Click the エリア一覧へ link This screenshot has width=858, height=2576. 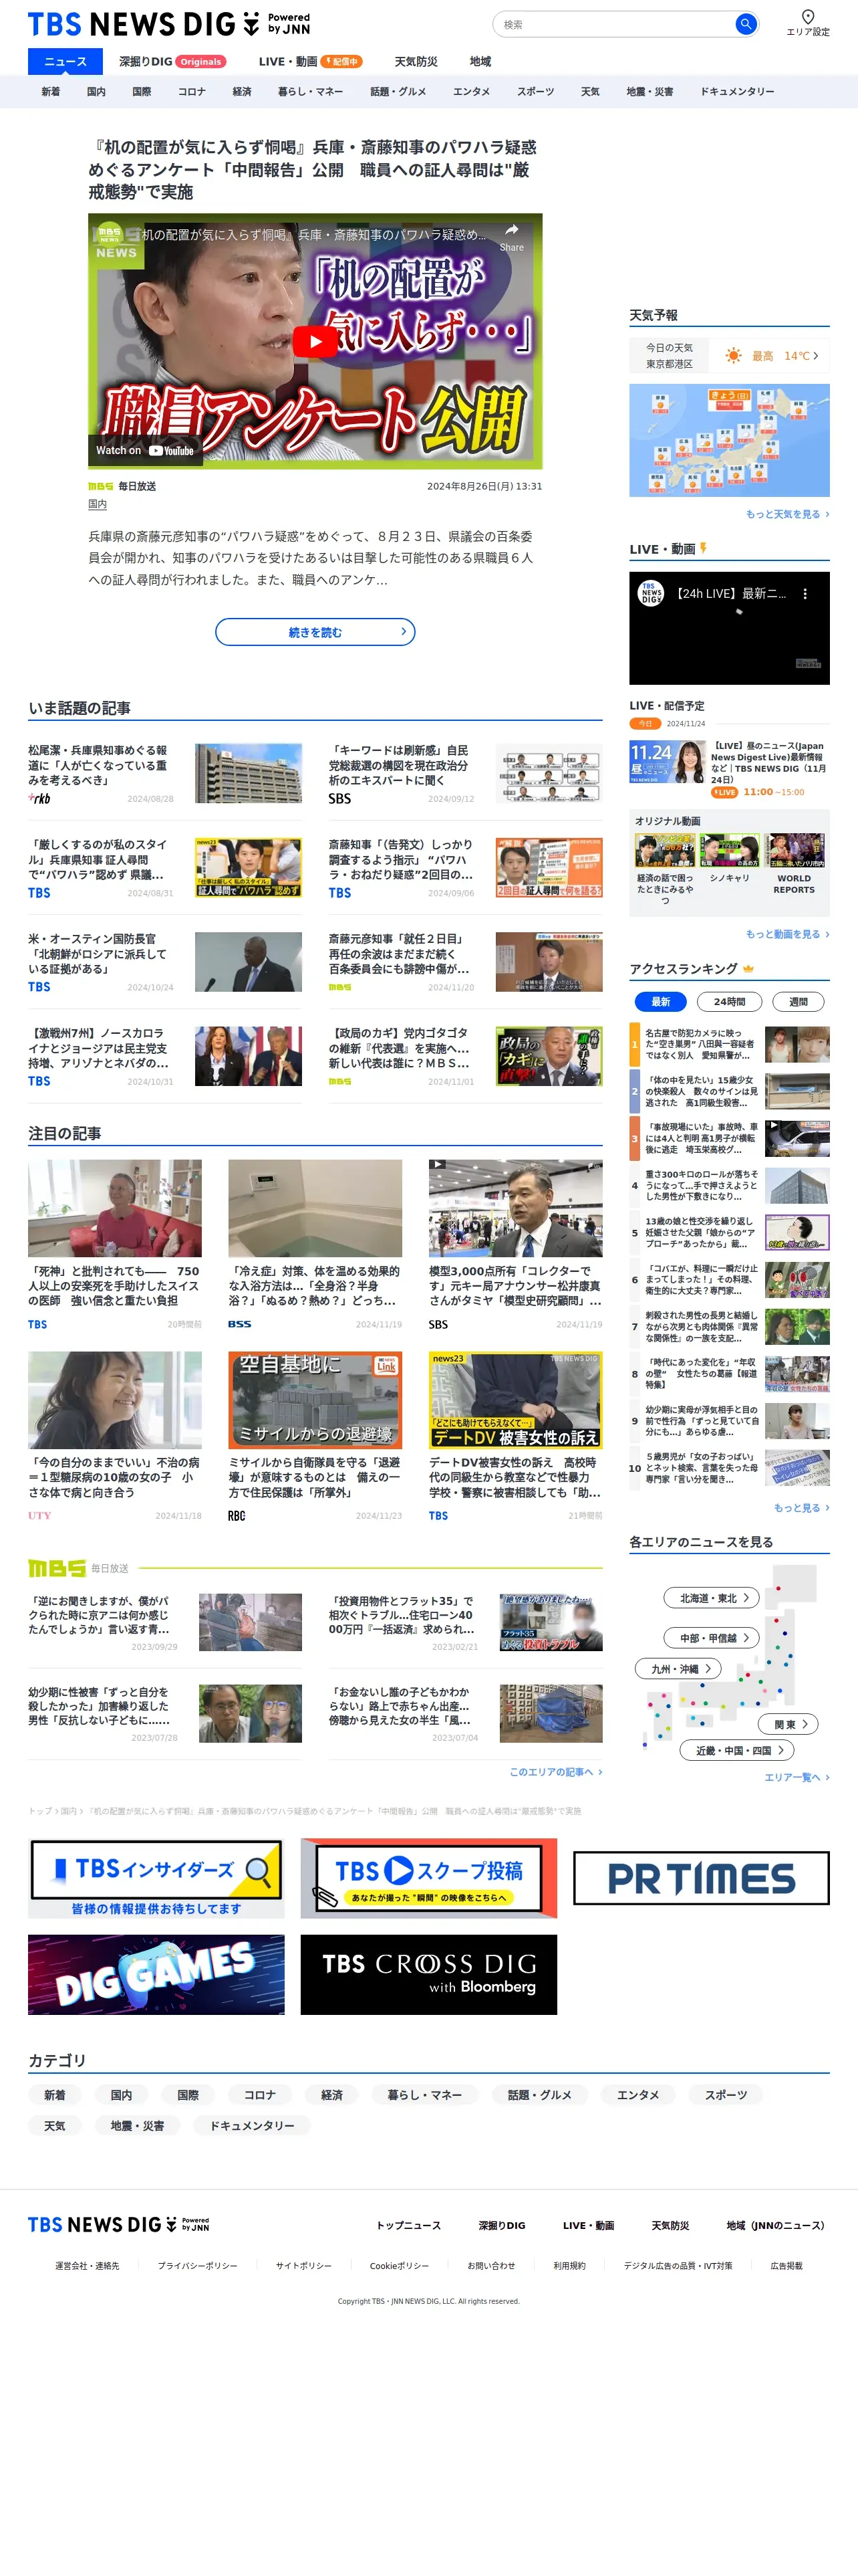(x=796, y=1777)
